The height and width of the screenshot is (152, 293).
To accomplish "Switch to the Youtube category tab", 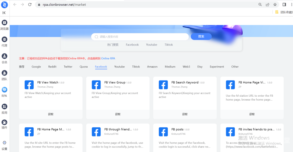I will (x=119, y=67).
